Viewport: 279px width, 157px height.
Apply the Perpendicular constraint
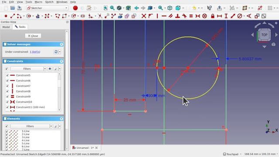click(x=177, y=16)
